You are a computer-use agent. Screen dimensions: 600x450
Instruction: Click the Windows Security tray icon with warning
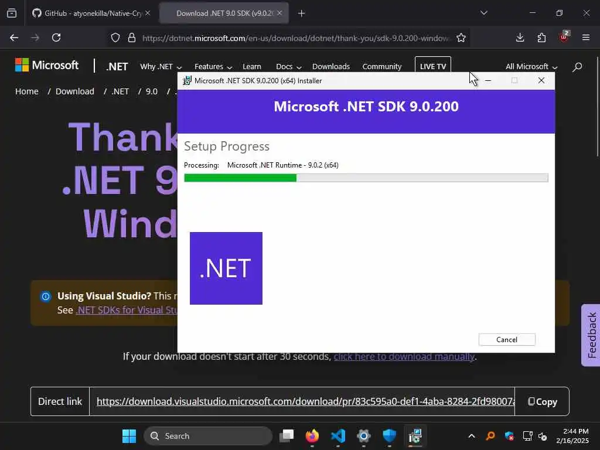coord(509,436)
